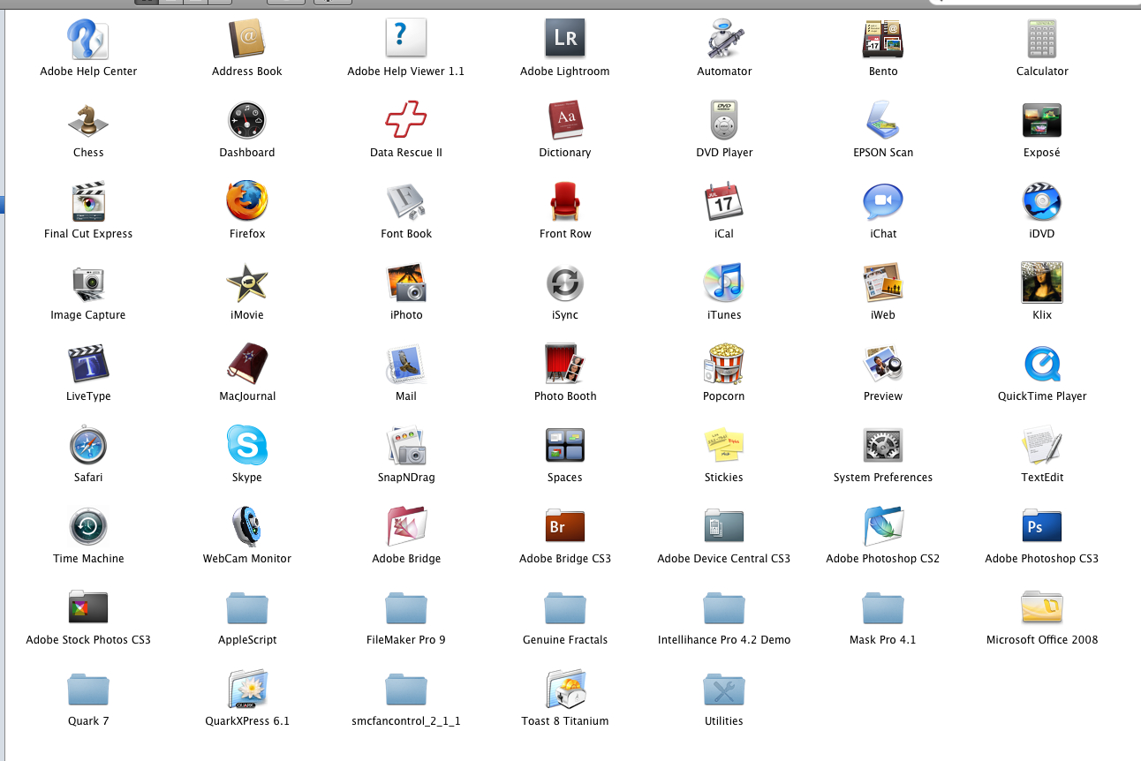Viewport: 1141px width, 761px height.
Task: Open the Adobe Help Center icon
Action: 88,39
